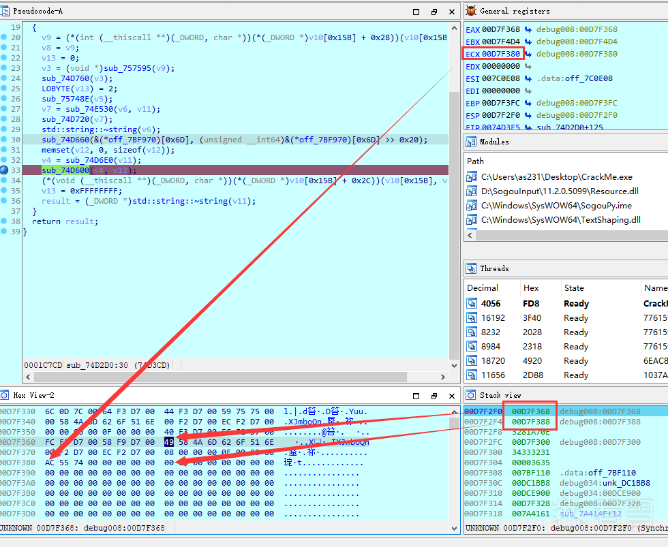Follow the jump arrow next to ESI
668x547 pixels.
tap(528, 79)
